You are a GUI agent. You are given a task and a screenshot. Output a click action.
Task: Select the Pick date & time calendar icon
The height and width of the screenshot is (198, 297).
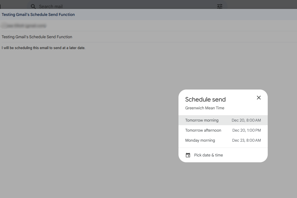tap(188, 155)
